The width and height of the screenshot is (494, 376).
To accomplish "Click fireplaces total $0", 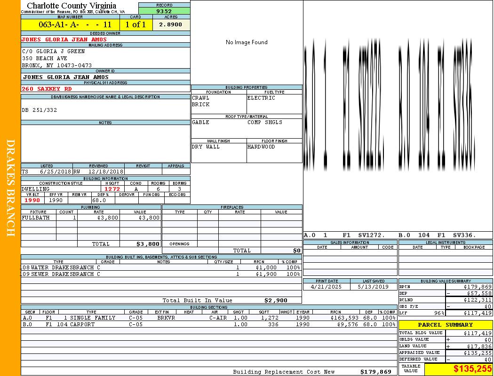I will pos(296,251).
